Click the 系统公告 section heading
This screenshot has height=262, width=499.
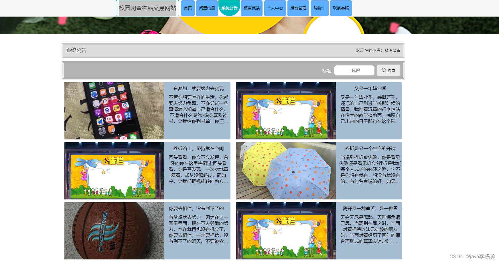click(x=76, y=50)
